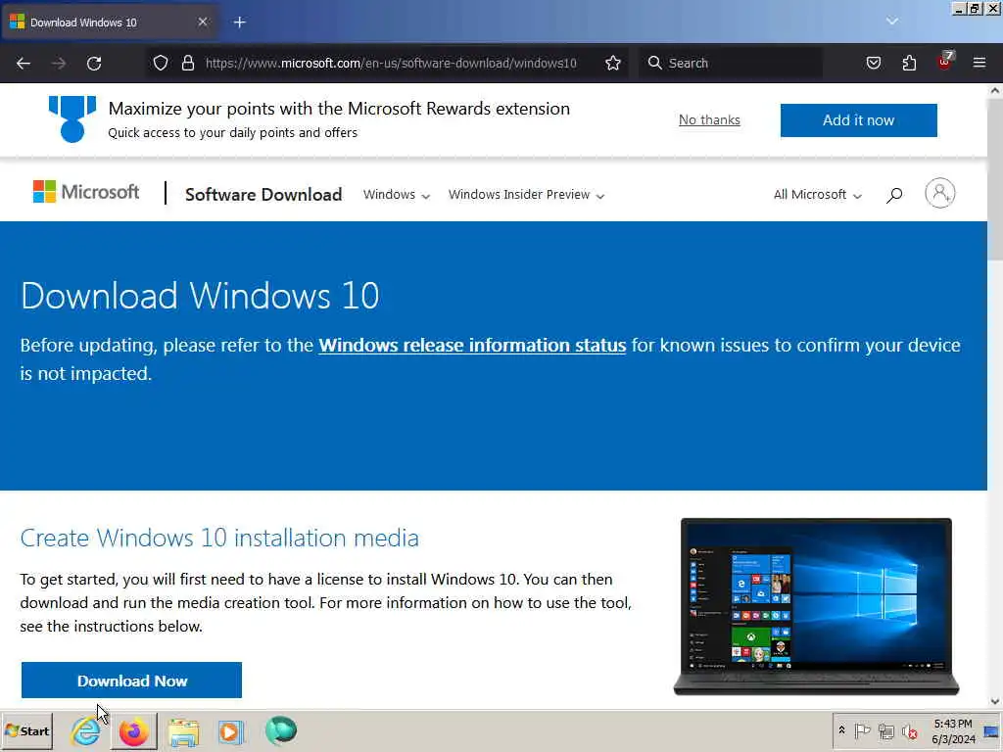The image size is (1003, 752).
Task: Click the network tray icon
Action: 885,730
